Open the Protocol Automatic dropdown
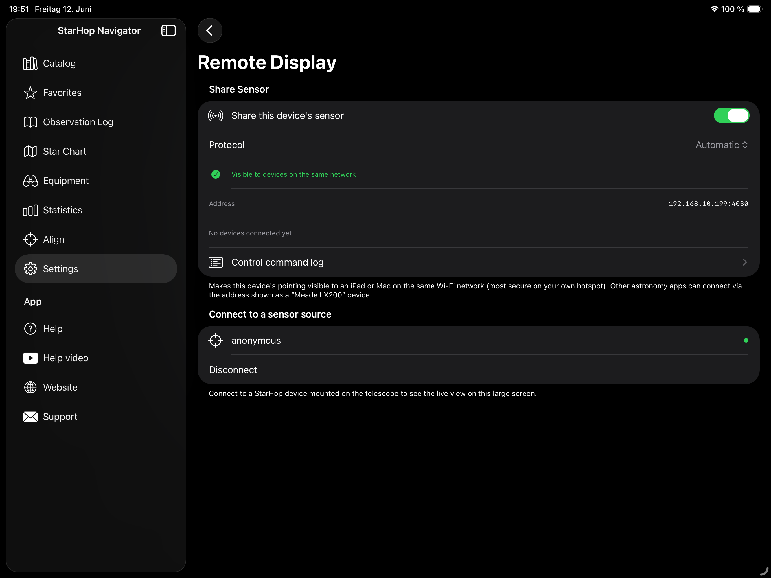Image resolution: width=771 pixels, height=578 pixels. (722, 145)
